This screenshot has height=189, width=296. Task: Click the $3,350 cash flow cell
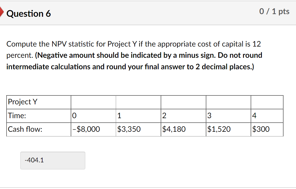129,129
